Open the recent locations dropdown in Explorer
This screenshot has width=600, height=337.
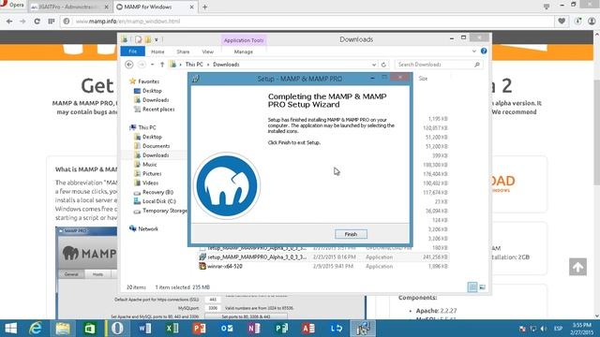click(152, 65)
